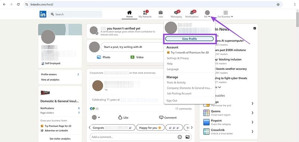Open the Messaging icon
The image size is (299, 142).
(x=176, y=13)
